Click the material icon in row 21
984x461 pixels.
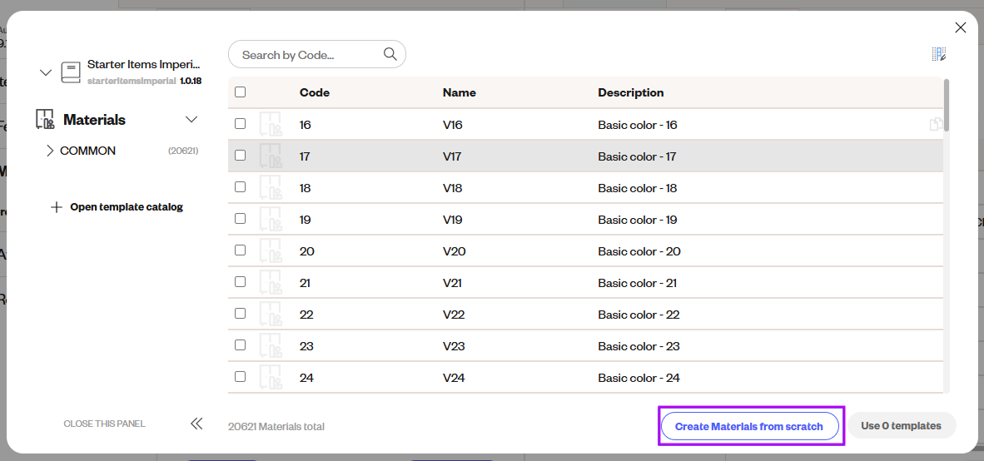pos(271,282)
